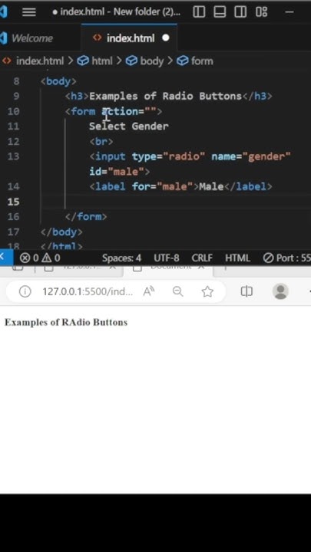Viewport: 311px width, 552px height.
Task: Select CRLF end-of-line sequence
Action: coord(202,258)
